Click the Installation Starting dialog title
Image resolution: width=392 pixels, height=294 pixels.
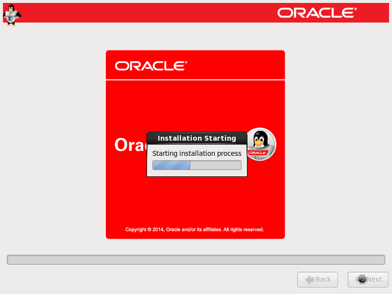click(197, 138)
